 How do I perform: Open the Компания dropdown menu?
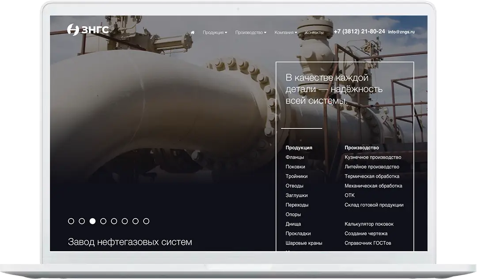coord(286,33)
